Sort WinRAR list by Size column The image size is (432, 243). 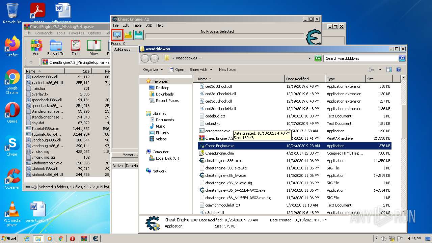pyautogui.click(x=78, y=71)
